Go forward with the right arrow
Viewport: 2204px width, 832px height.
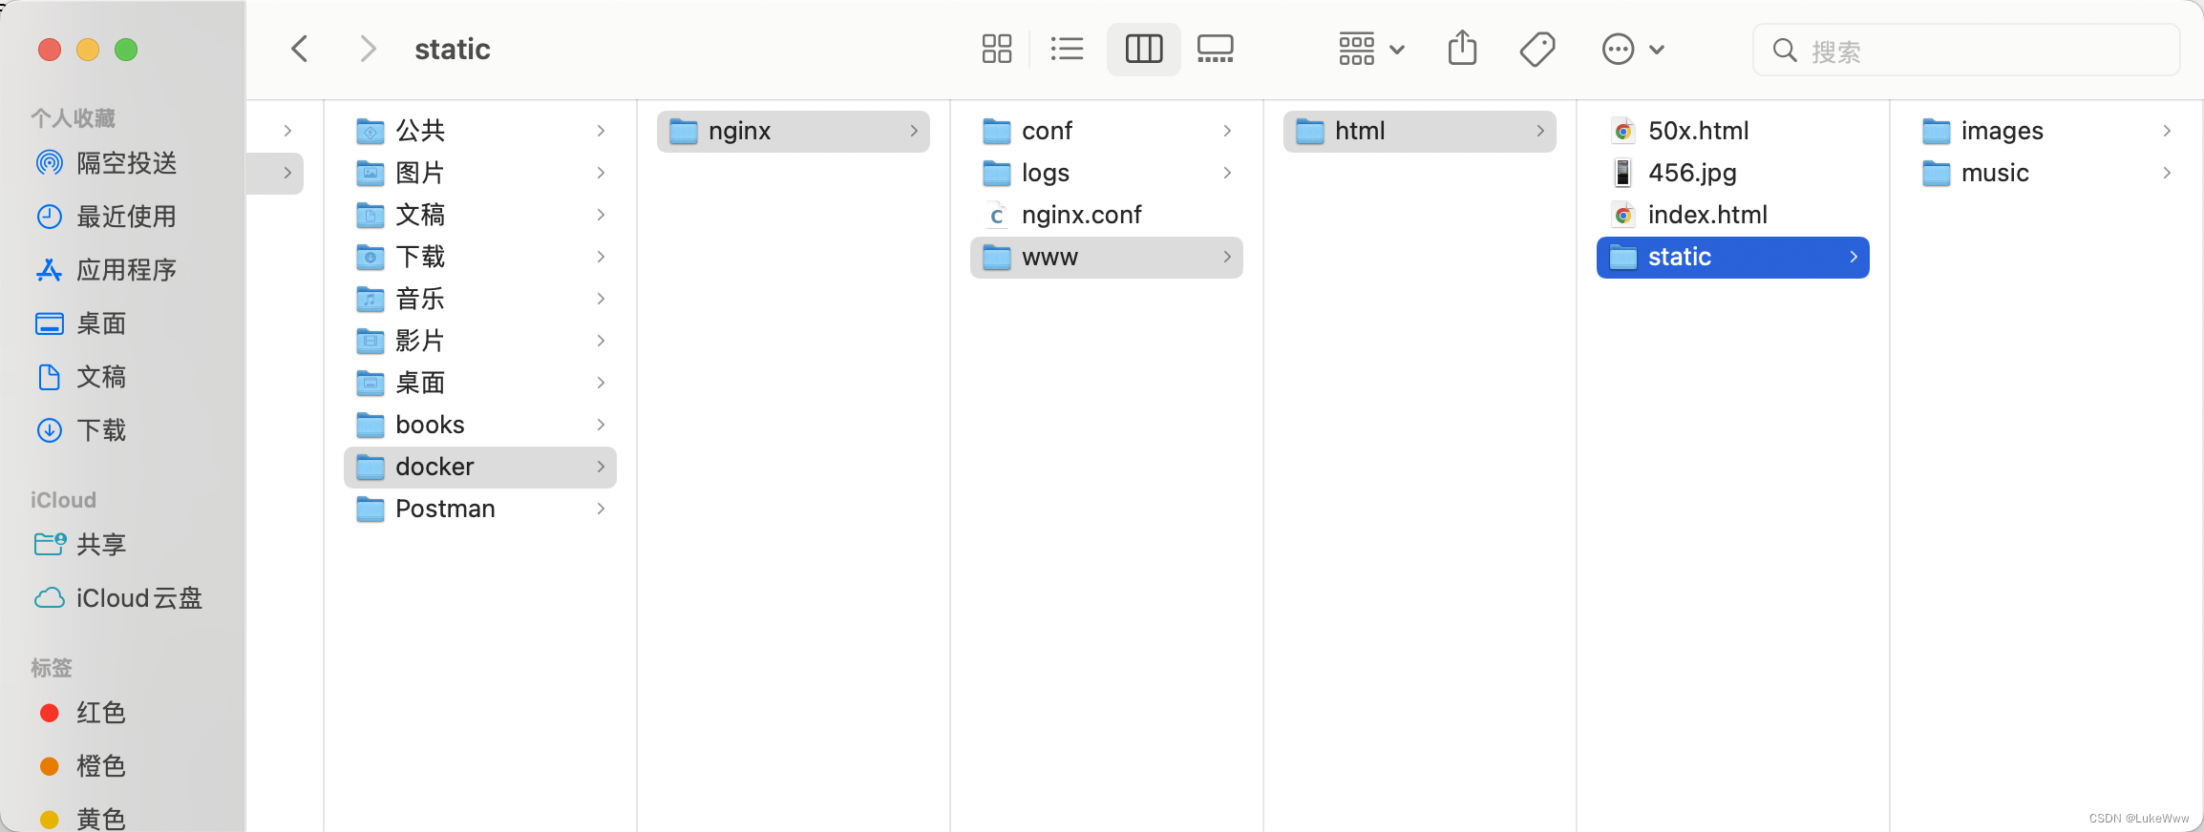(368, 49)
